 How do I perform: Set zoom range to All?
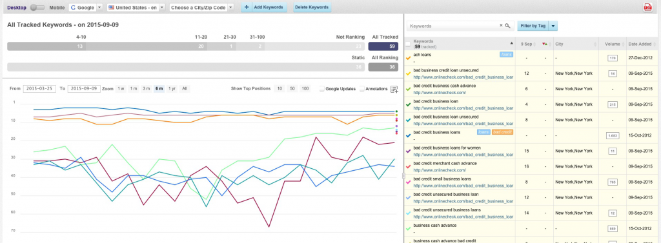pyautogui.click(x=185, y=88)
